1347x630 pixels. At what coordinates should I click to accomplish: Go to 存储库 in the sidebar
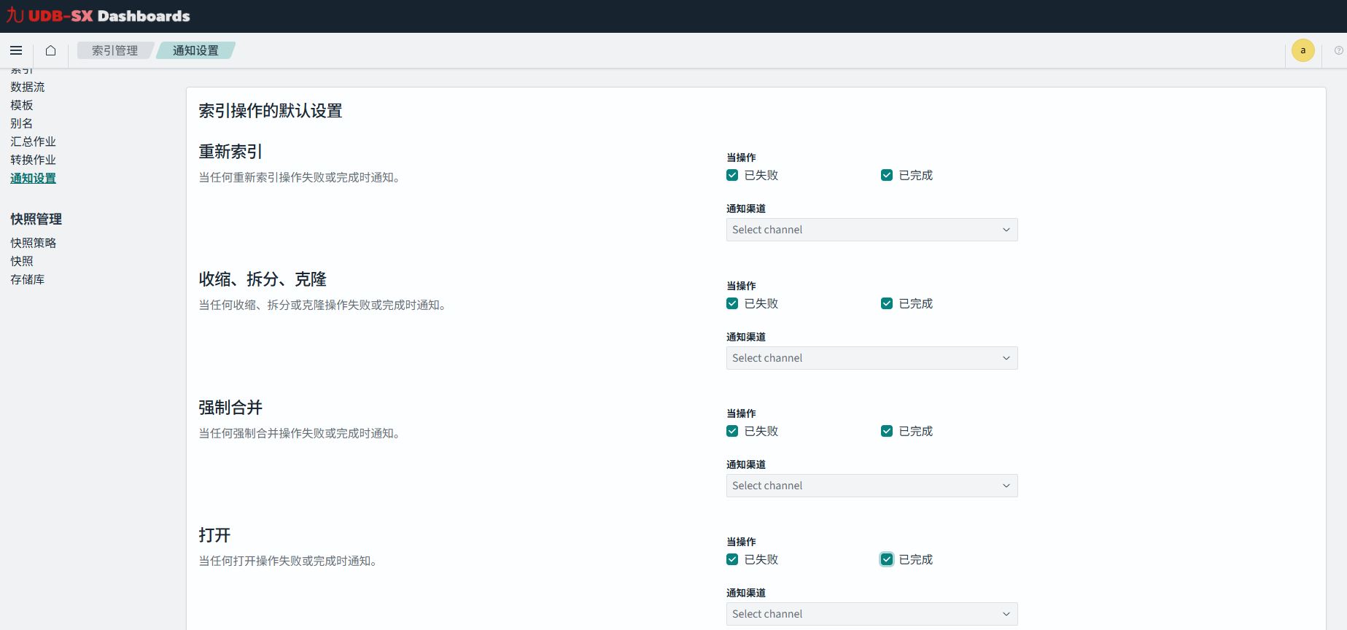[28, 279]
